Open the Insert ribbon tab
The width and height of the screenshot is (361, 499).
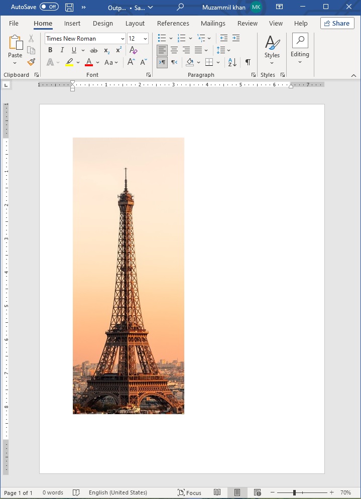(72, 23)
